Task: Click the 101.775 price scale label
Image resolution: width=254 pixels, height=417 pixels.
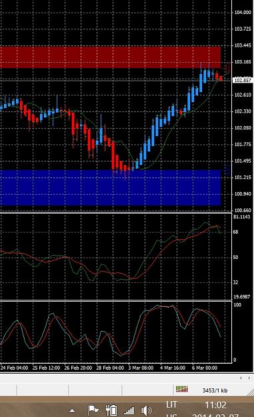Action: point(243,144)
